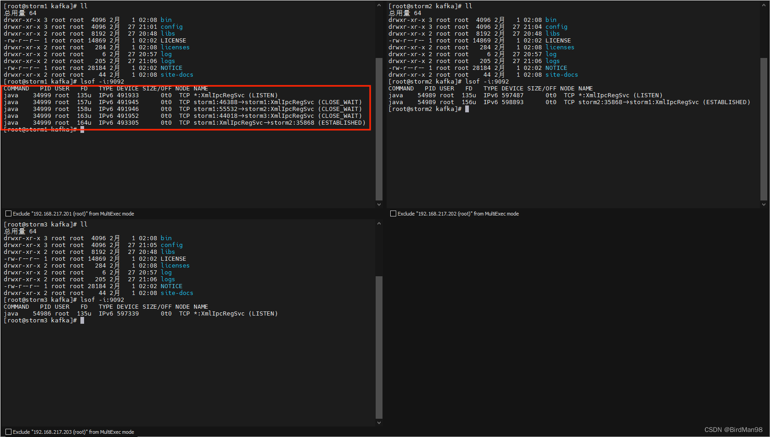770x437 pixels.
Task: Click storm3 prompt at the cursor line
Action: coord(40,321)
